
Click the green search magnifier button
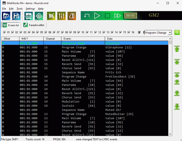pos(177,33)
